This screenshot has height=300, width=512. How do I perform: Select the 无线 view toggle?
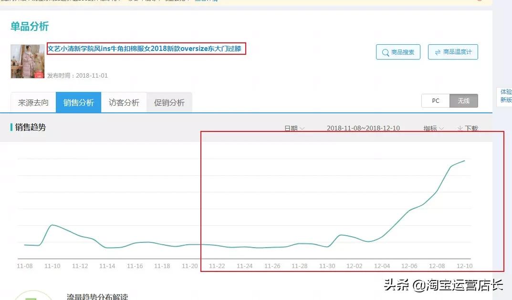(463, 100)
